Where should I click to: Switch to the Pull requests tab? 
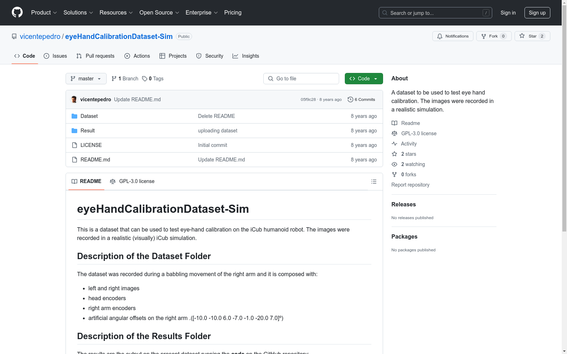[x=95, y=56]
